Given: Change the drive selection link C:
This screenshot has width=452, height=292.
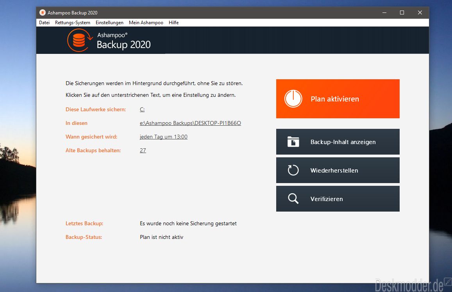Looking at the screenshot, I should click(142, 109).
